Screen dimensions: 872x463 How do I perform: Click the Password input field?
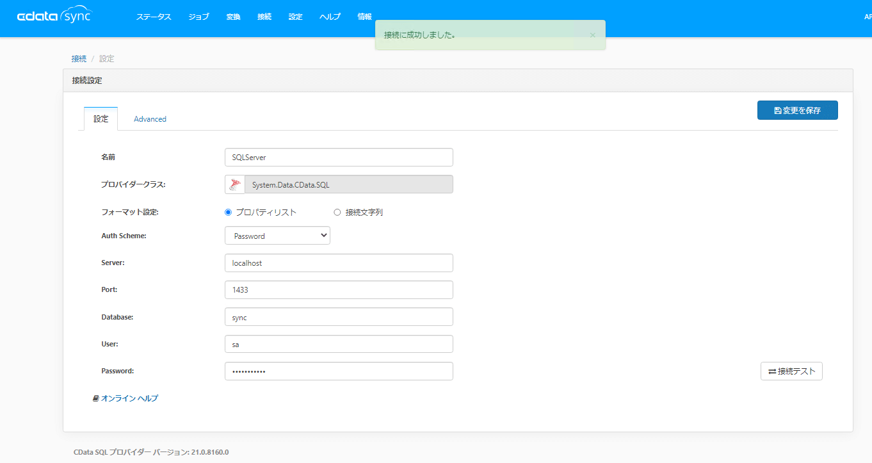pos(339,371)
